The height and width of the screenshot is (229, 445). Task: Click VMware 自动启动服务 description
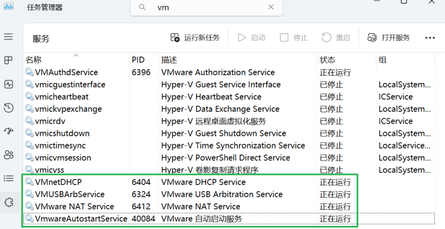[202, 218]
